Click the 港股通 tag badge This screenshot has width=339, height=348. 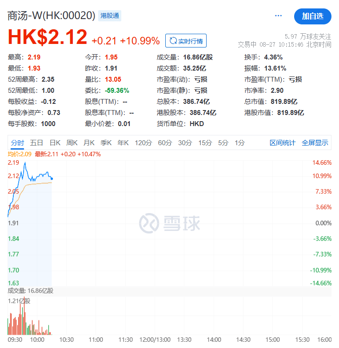[110, 16]
